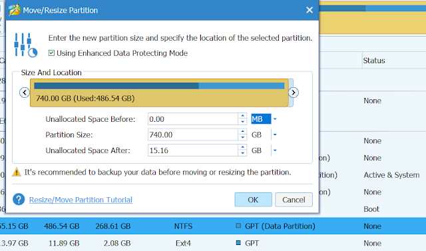Click the 2.08 GB unused cell
This screenshot has height=251, width=426.
click(117, 243)
